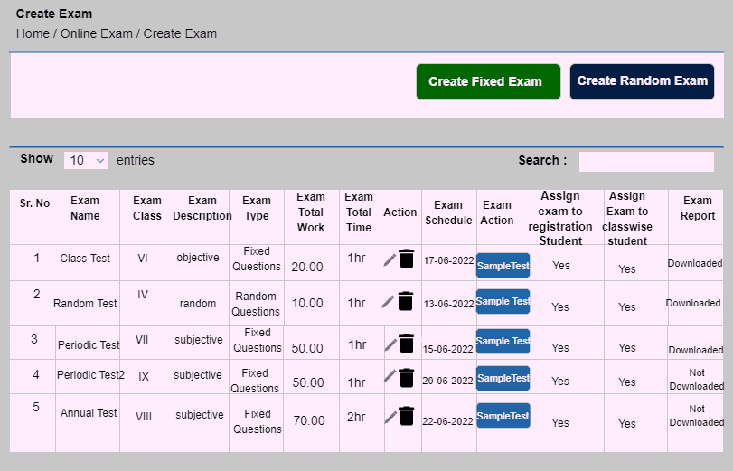Sort by the Exam Total Time header

(359, 212)
